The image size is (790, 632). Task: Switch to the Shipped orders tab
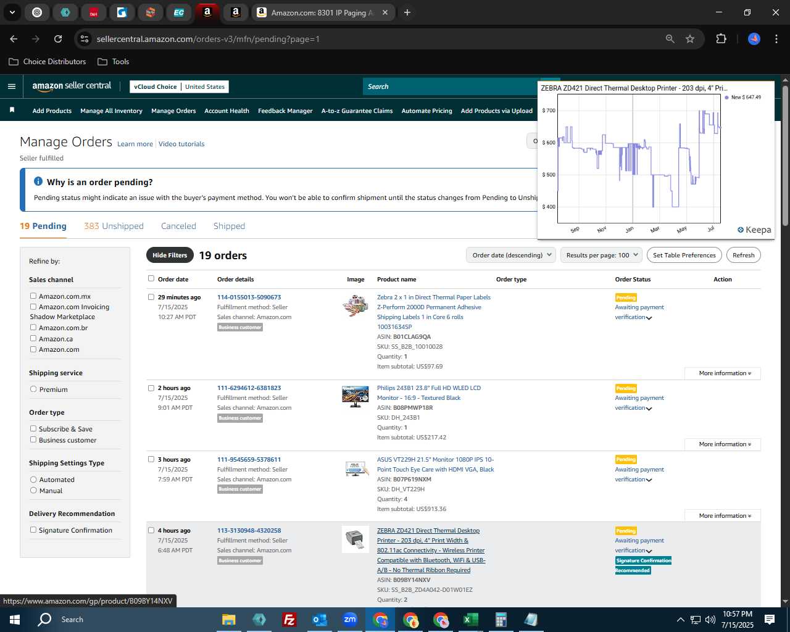point(229,226)
